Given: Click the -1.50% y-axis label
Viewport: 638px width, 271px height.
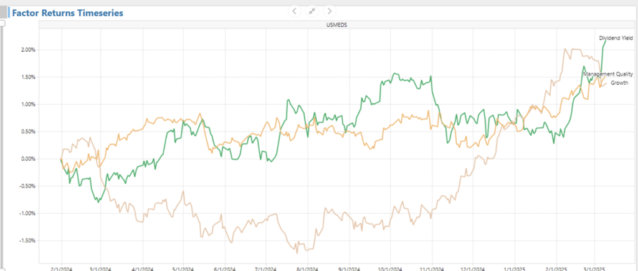Looking at the screenshot, I should [x=25, y=240].
